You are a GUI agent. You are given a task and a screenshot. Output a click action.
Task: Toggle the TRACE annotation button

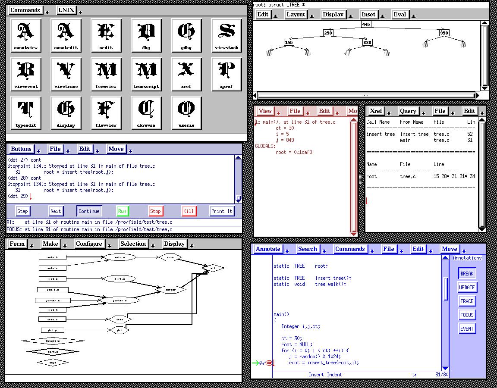click(467, 301)
